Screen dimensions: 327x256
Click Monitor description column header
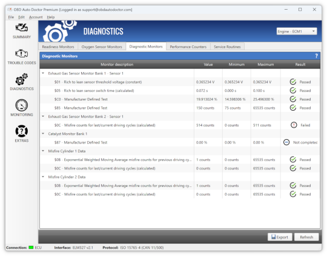[117, 64]
